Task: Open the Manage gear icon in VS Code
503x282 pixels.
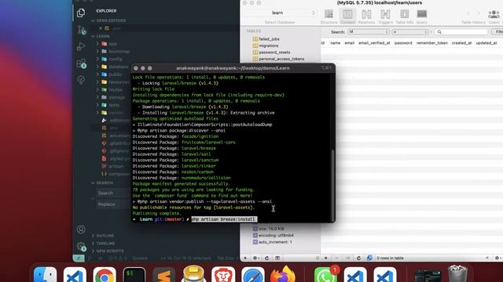Action: pos(81,246)
